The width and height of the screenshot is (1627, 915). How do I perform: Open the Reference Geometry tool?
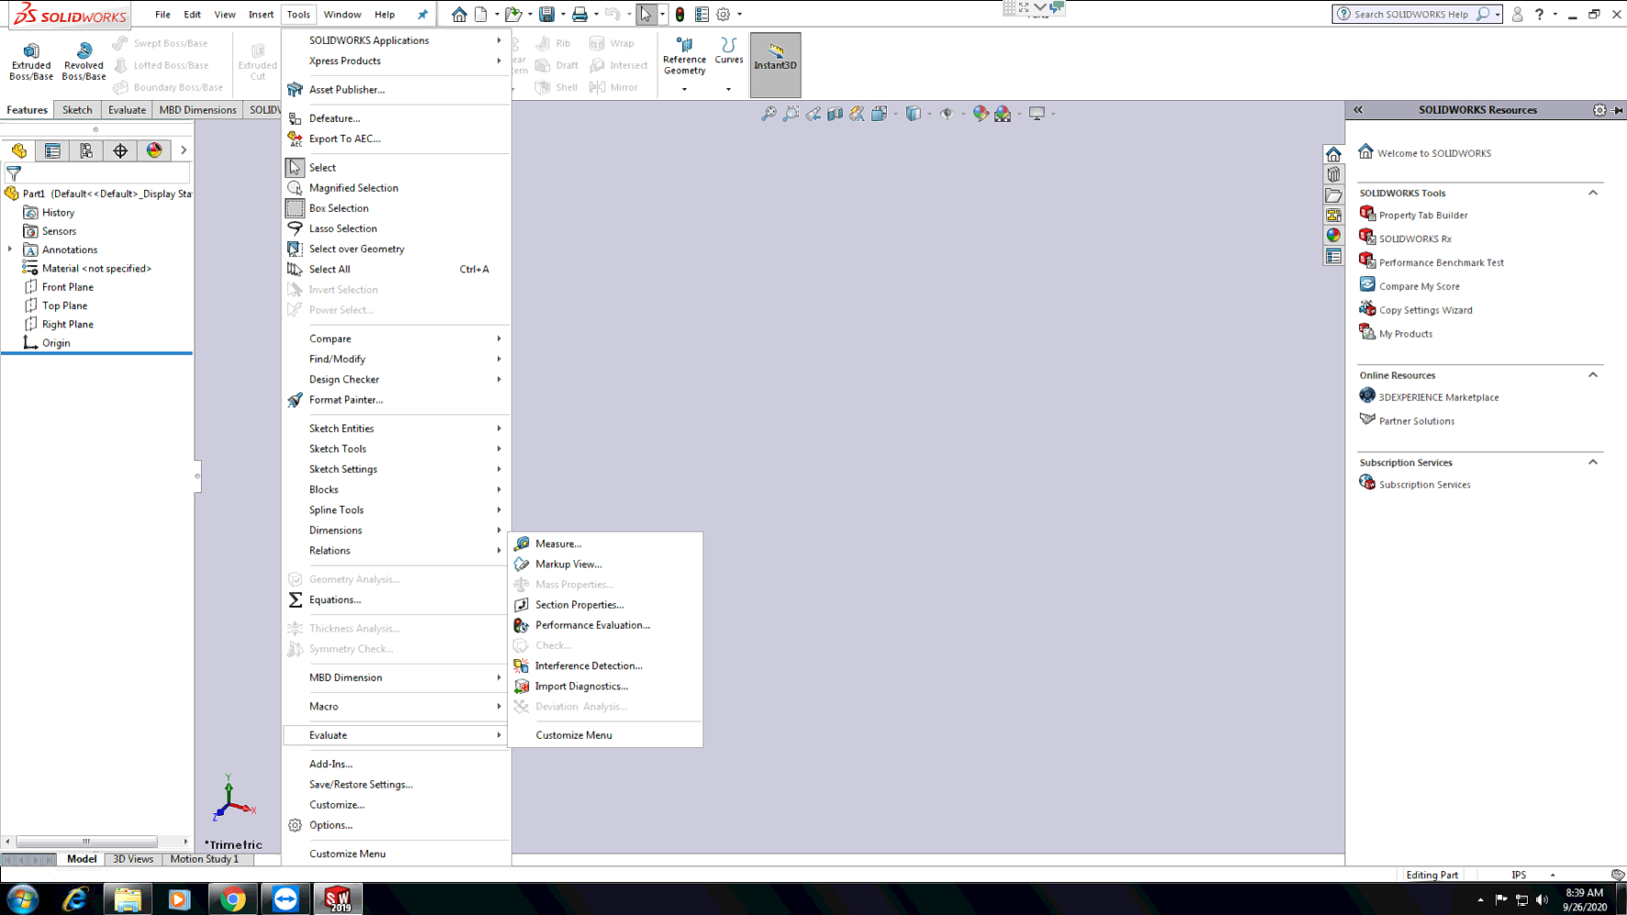pyautogui.click(x=684, y=57)
